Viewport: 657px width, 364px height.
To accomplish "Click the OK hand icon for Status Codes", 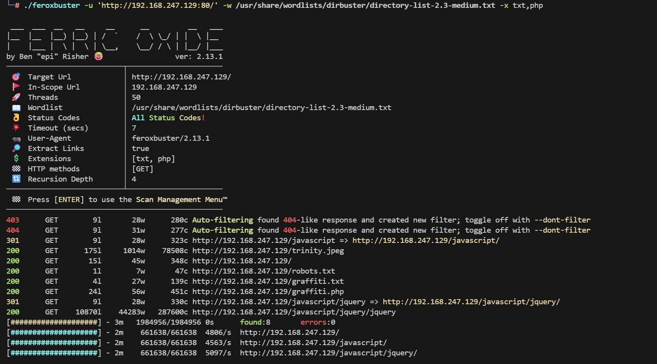I will (16, 118).
